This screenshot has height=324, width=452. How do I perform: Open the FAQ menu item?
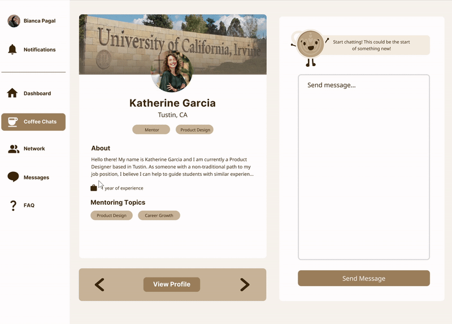[x=33, y=205]
